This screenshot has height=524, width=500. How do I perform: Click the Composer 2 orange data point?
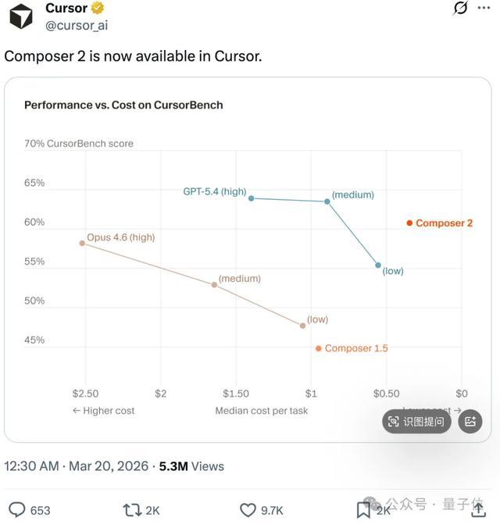coord(409,223)
